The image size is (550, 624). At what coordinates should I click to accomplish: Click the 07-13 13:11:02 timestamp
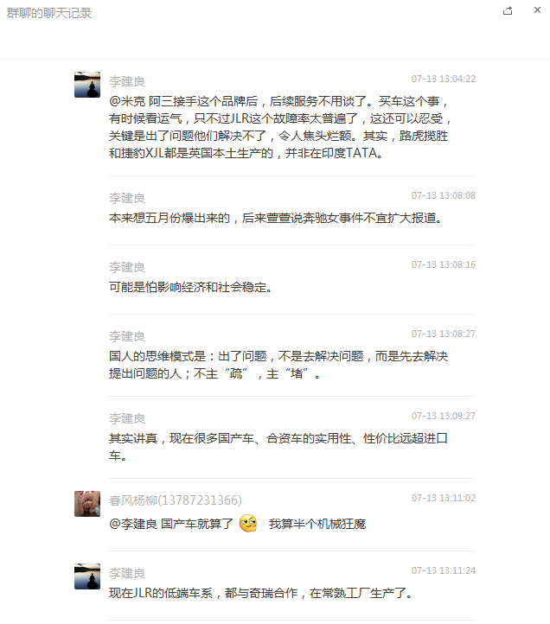pyautogui.click(x=444, y=498)
